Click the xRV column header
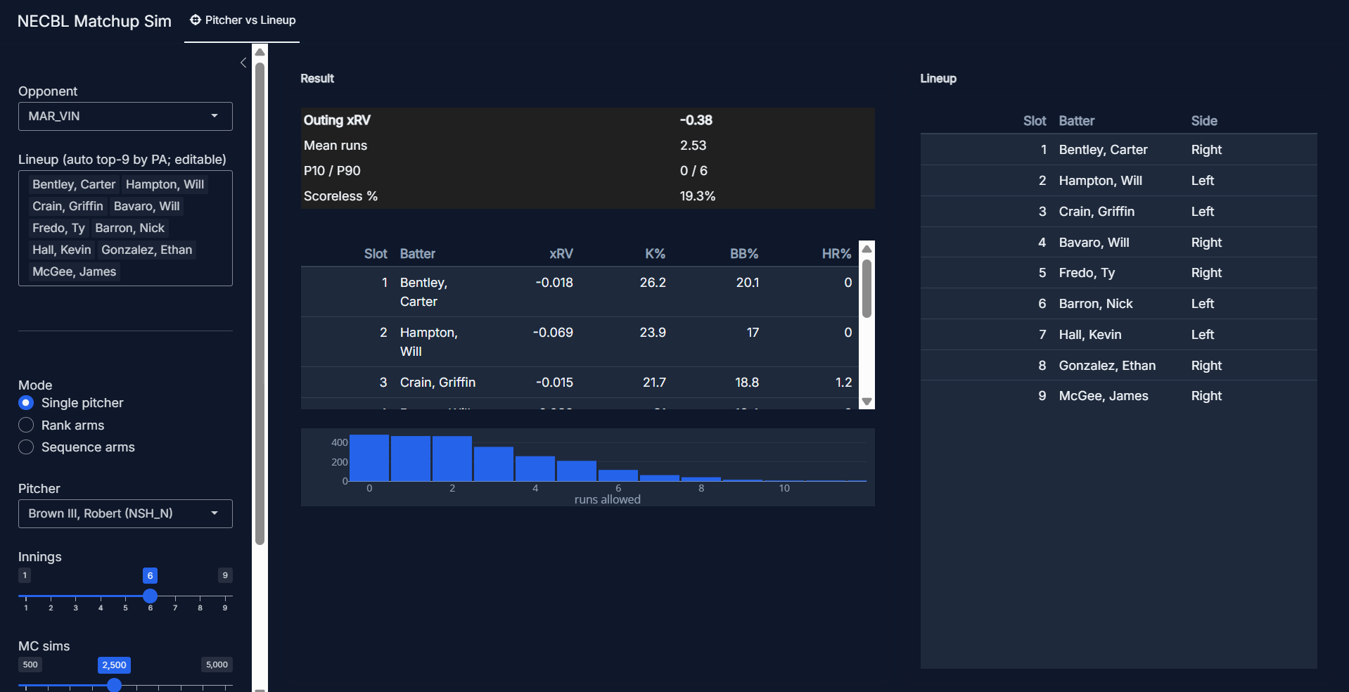The height and width of the screenshot is (692, 1349). click(561, 254)
